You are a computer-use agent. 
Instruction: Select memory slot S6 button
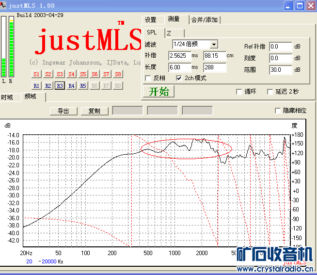coord(95,74)
